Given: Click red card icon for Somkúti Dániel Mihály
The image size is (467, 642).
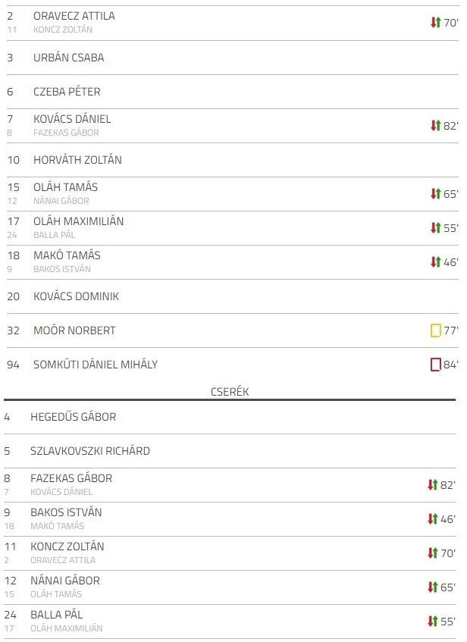Looking at the screenshot, I should tap(435, 364).
